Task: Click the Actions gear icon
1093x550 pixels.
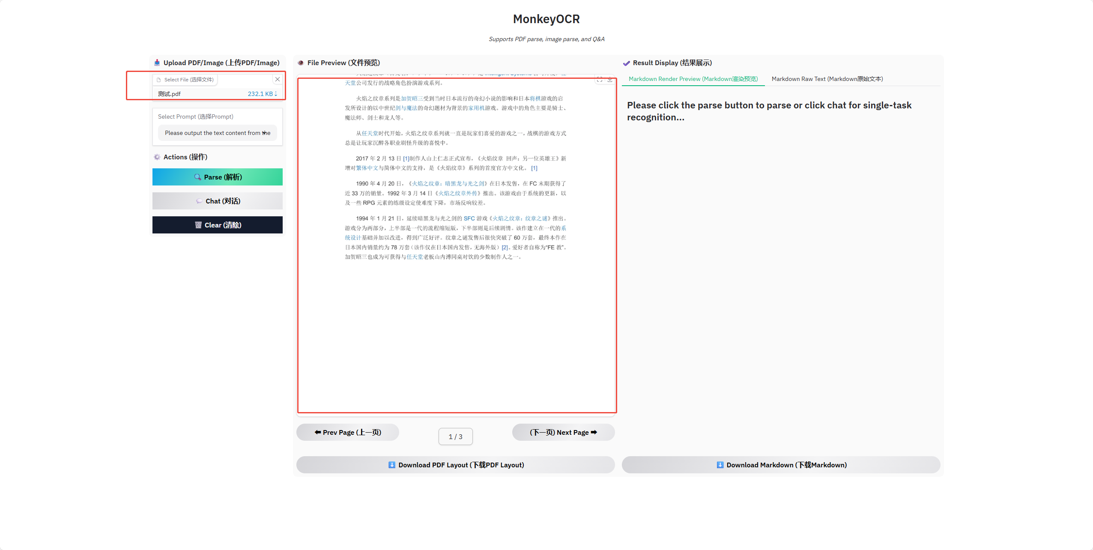Action: point(157,157)
